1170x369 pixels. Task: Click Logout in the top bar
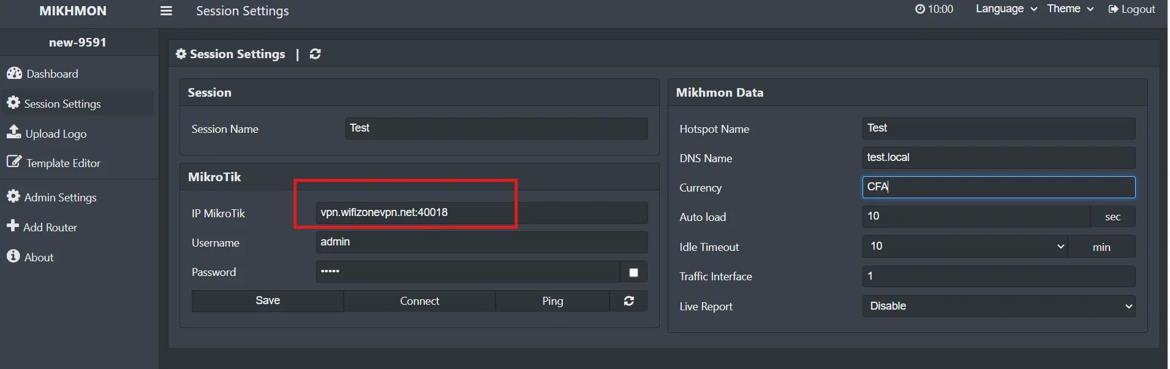click(x=1131, y=9)
